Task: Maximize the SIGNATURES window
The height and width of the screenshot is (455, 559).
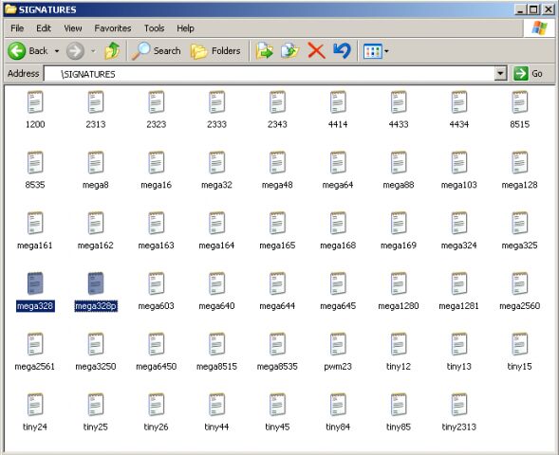Action: pos(533,9)
